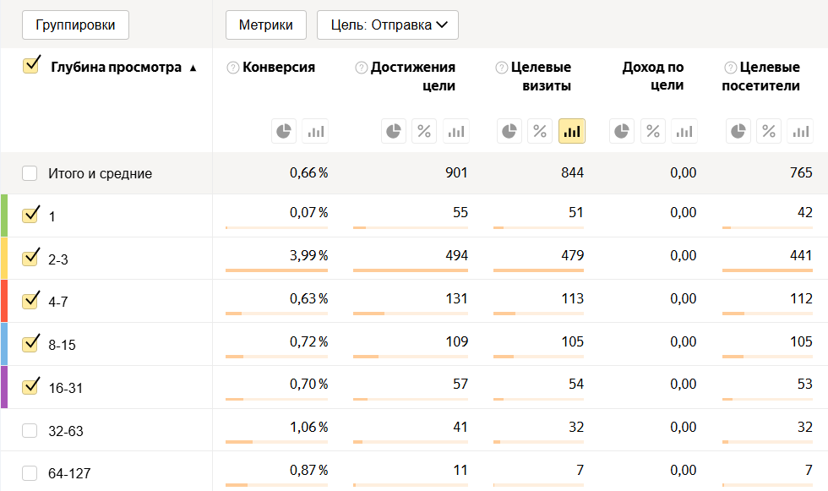This screenshot has height=491, width=828.
Task: Enable the checkbox for row 32-63
Action: 30,430
